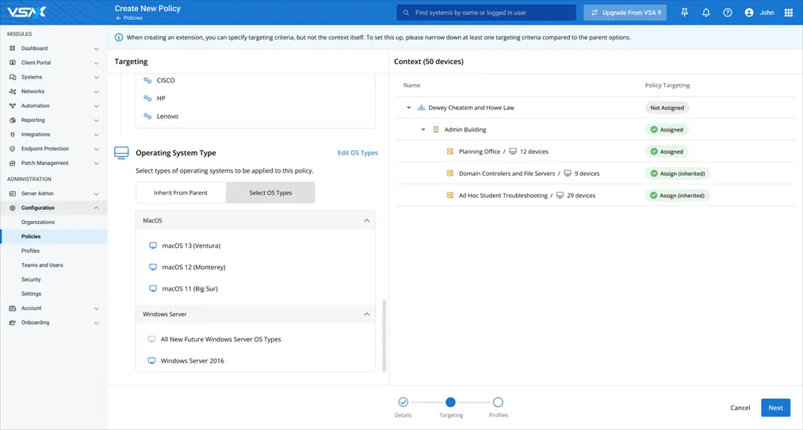Select the Inherit From Parent option

click(x=181, y=192)
